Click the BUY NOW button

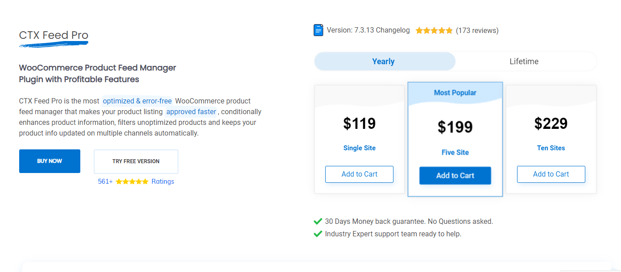coord(50,161)
